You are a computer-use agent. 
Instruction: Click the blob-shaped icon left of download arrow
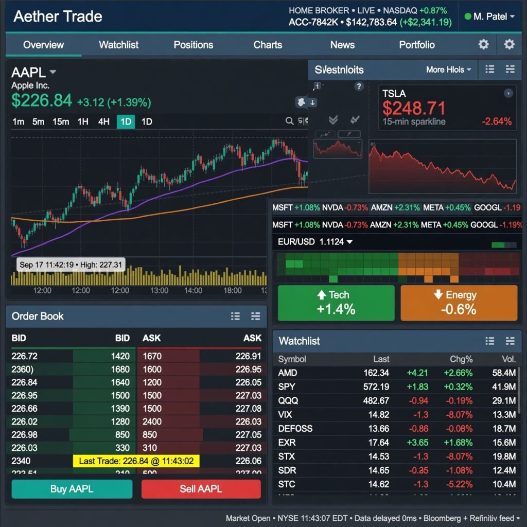(302, 102)
